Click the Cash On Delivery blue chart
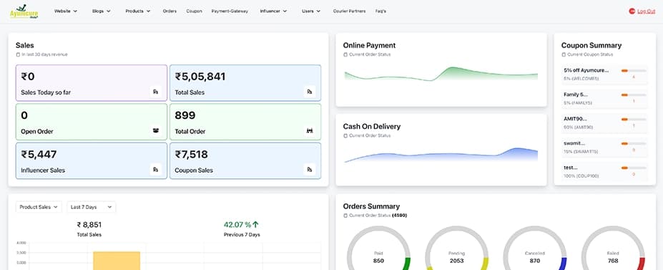This screenshot has width=663, height=270. pyautogui.click(x=441, y=155)
